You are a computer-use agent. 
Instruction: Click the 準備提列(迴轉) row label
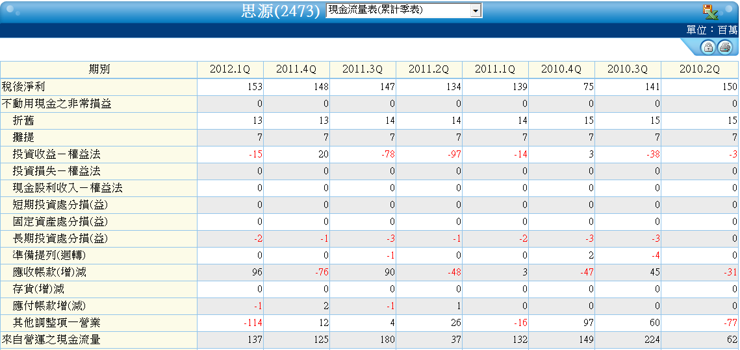click(49, 256)
